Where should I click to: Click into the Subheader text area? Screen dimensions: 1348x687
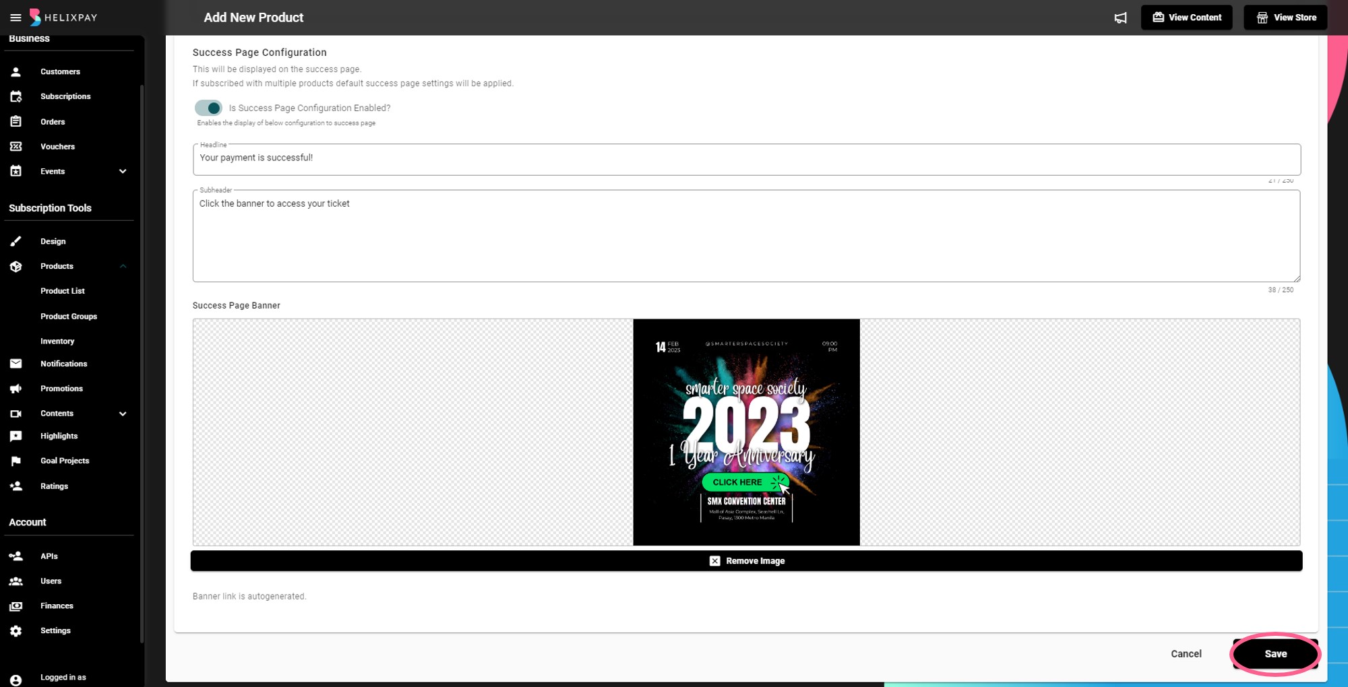(746, 236)
